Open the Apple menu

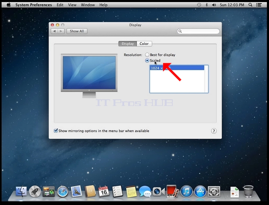(x=8, y=5)
